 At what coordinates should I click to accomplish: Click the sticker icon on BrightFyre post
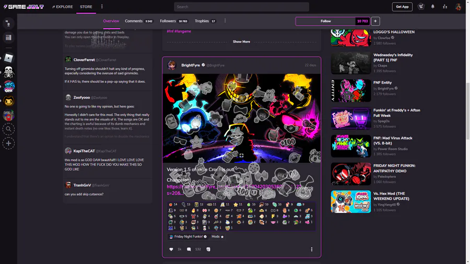[x=208, y=249]
